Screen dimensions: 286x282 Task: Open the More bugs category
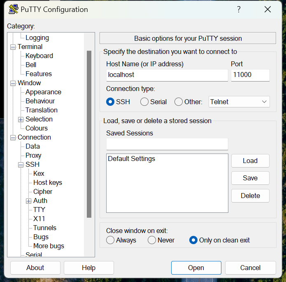[x=49, y=246]
